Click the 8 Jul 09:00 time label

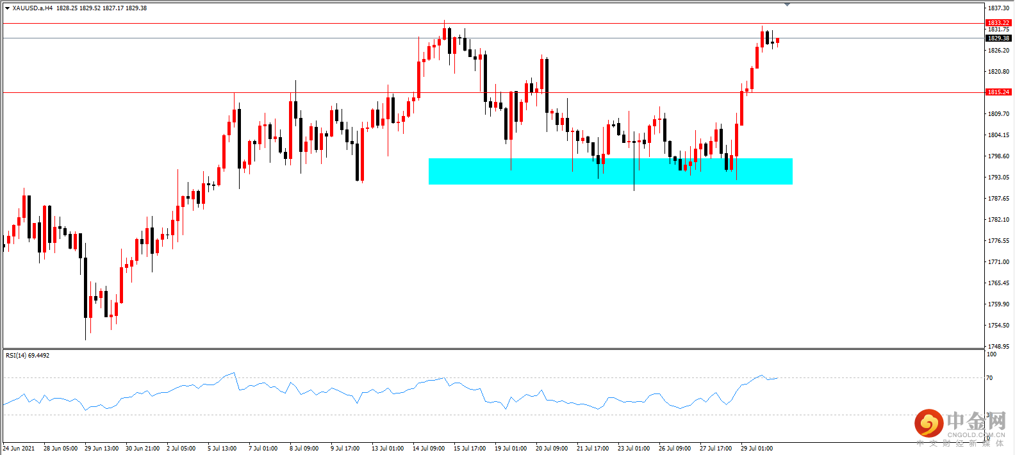click(304, 449)
